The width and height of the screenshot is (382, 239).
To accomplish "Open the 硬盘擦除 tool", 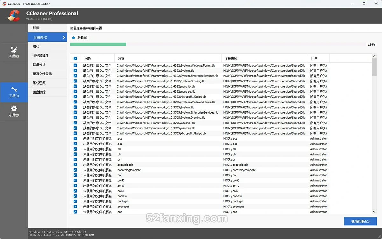I will (x=47, y=92).
